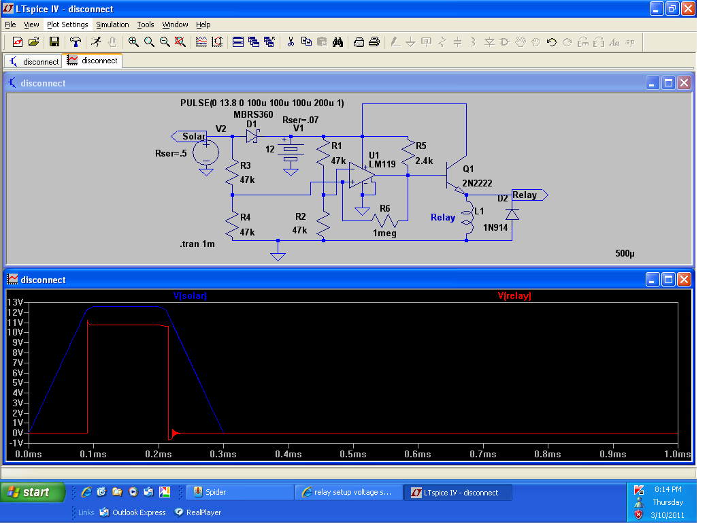Click the 1N914 diode label

[495, 227]
